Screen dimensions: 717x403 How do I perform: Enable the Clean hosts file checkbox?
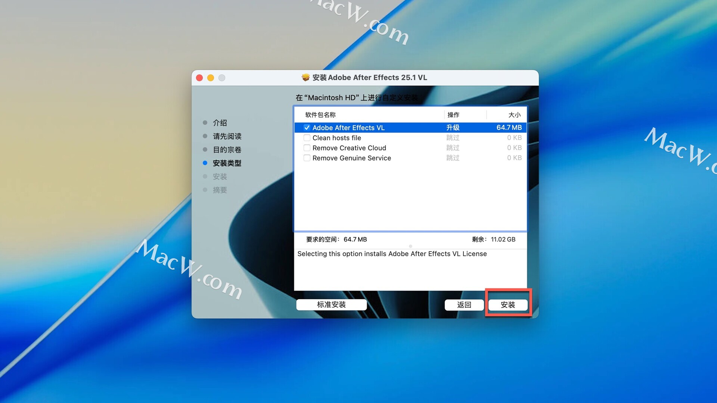[307, 138]
